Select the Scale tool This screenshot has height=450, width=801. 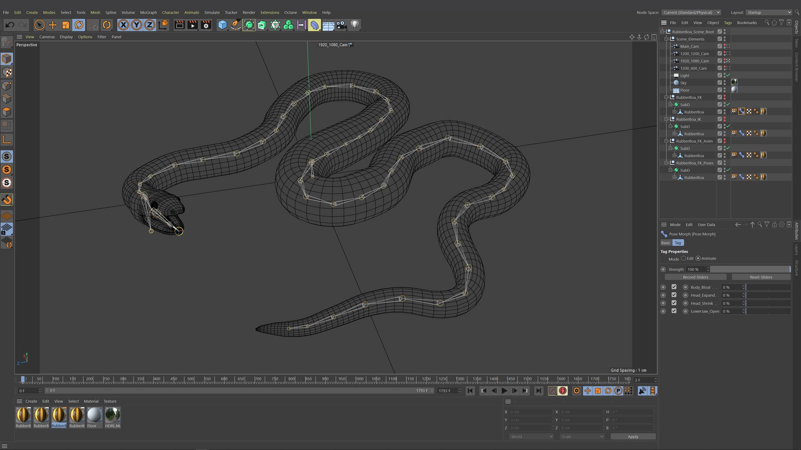[65, 25]
